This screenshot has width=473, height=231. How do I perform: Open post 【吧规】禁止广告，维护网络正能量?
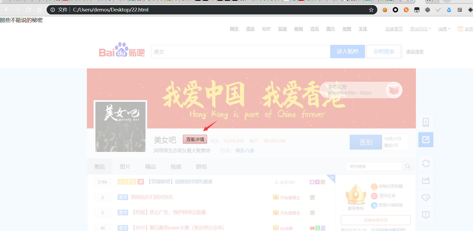click(x=168, y=212)
